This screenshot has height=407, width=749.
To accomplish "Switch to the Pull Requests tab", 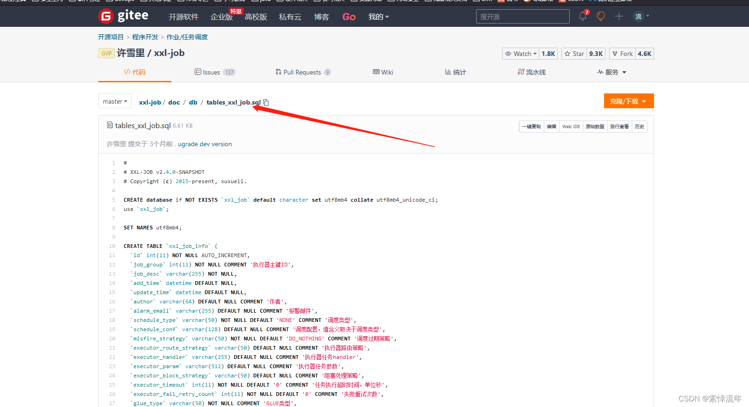I will pos(303,72).
